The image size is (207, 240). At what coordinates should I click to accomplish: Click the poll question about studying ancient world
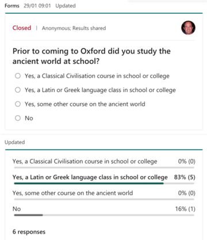pos(91,56)
